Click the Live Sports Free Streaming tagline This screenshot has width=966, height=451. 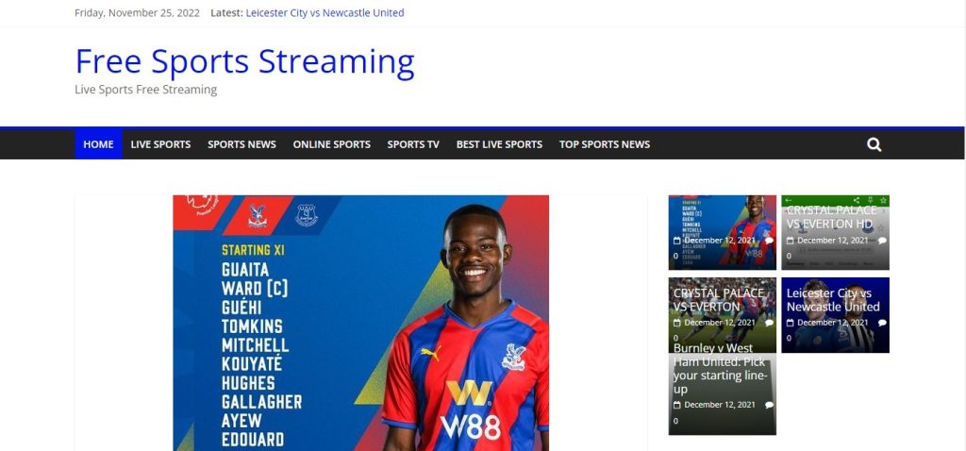(x=146, y=90)
